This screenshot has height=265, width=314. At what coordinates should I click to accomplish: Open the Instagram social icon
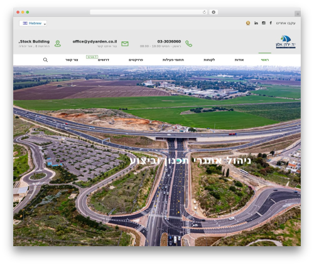264,23
